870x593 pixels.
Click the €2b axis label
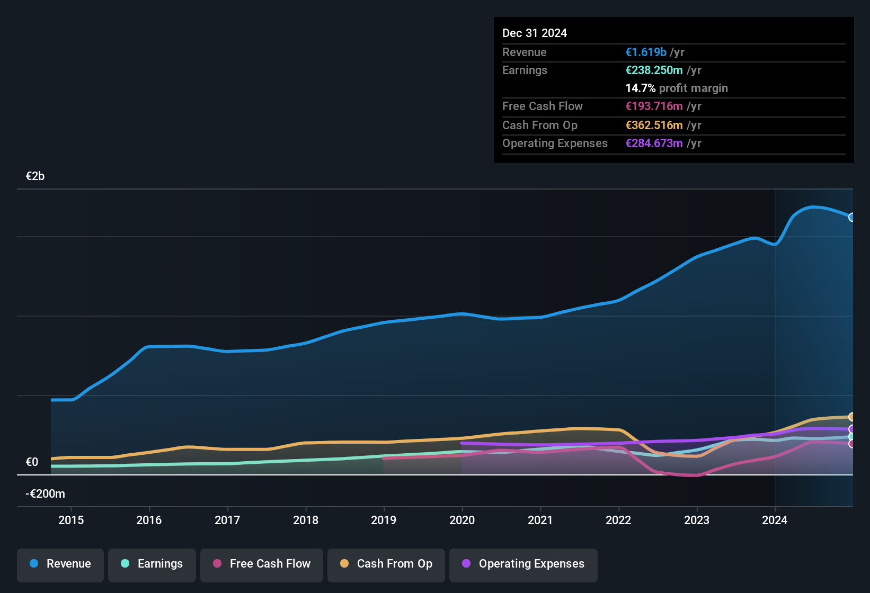tap(35, 176)
